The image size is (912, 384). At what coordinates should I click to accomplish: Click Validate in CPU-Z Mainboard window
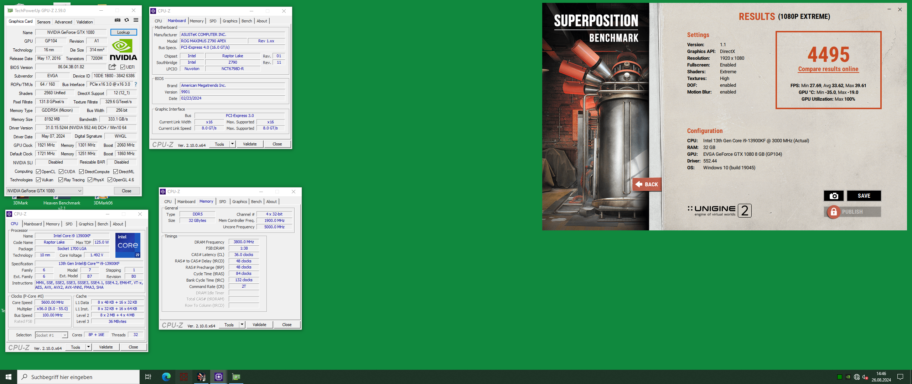pyautogui.click(x=250, y=144)
